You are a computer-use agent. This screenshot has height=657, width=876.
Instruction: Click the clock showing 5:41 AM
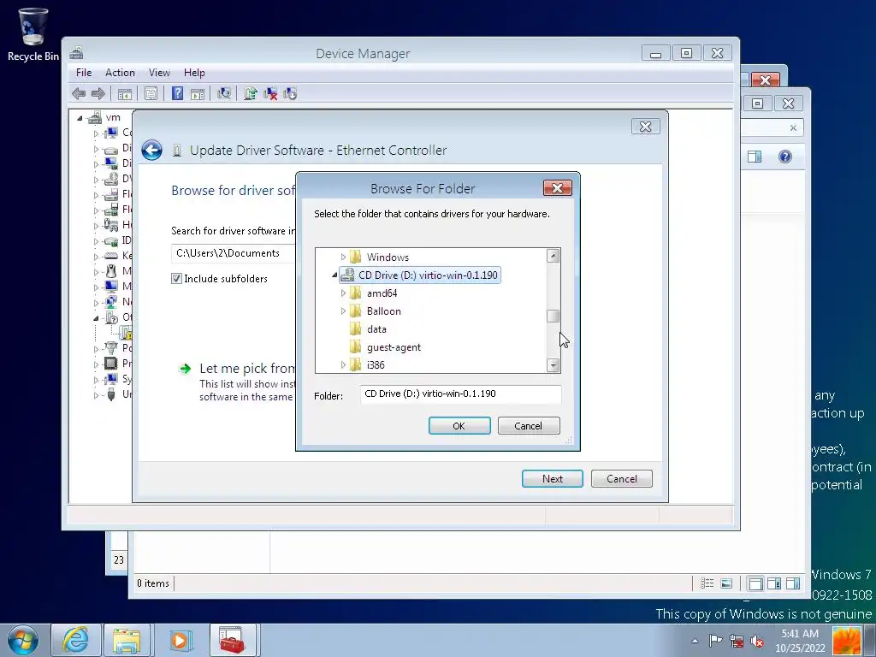800,641
